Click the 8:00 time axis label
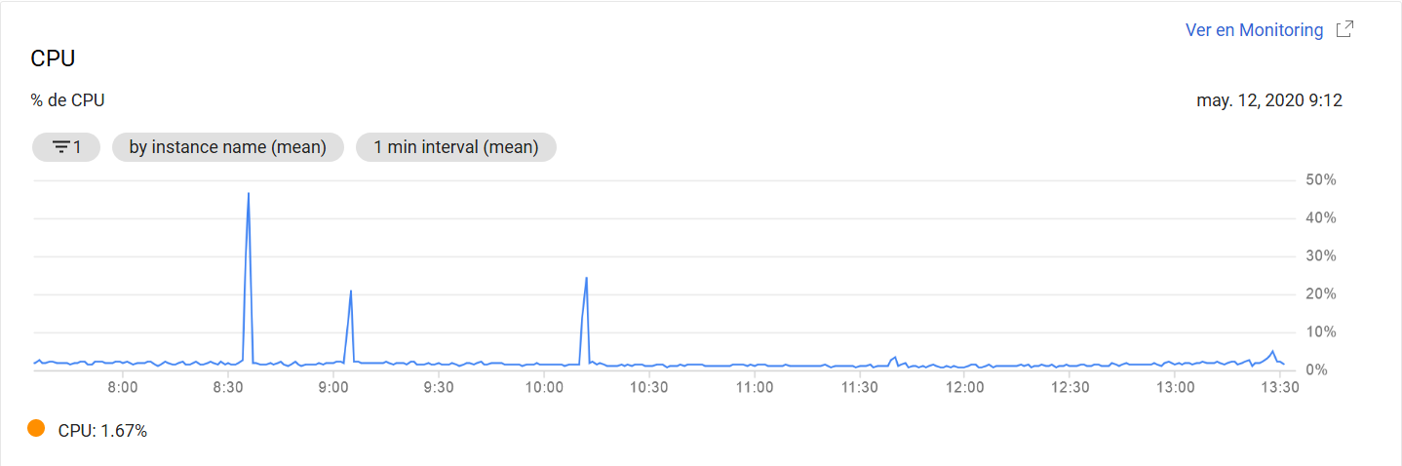The image size is (1402, 466). 123,387
